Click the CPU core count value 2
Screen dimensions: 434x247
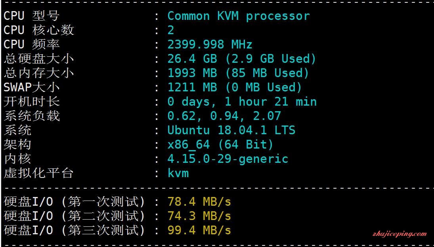(171, 31)
